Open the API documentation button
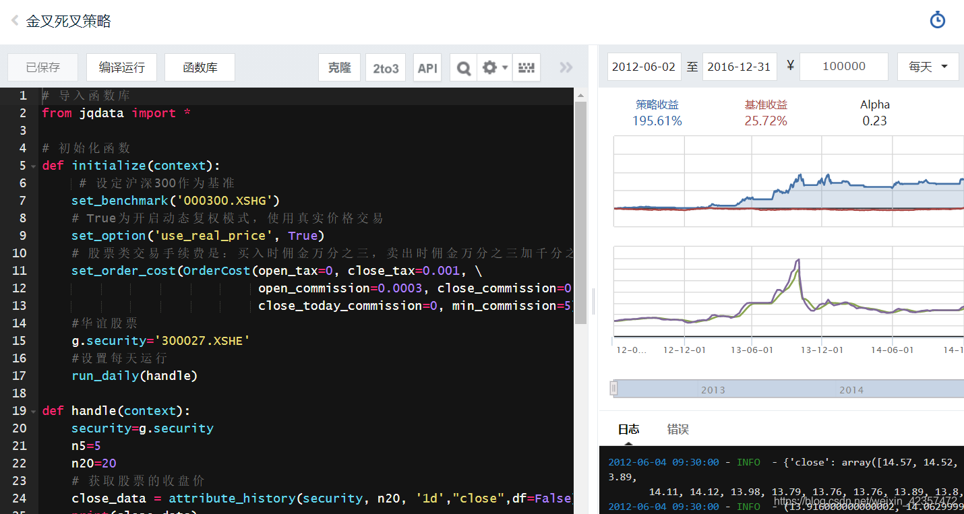 click(x=427, y=67)
